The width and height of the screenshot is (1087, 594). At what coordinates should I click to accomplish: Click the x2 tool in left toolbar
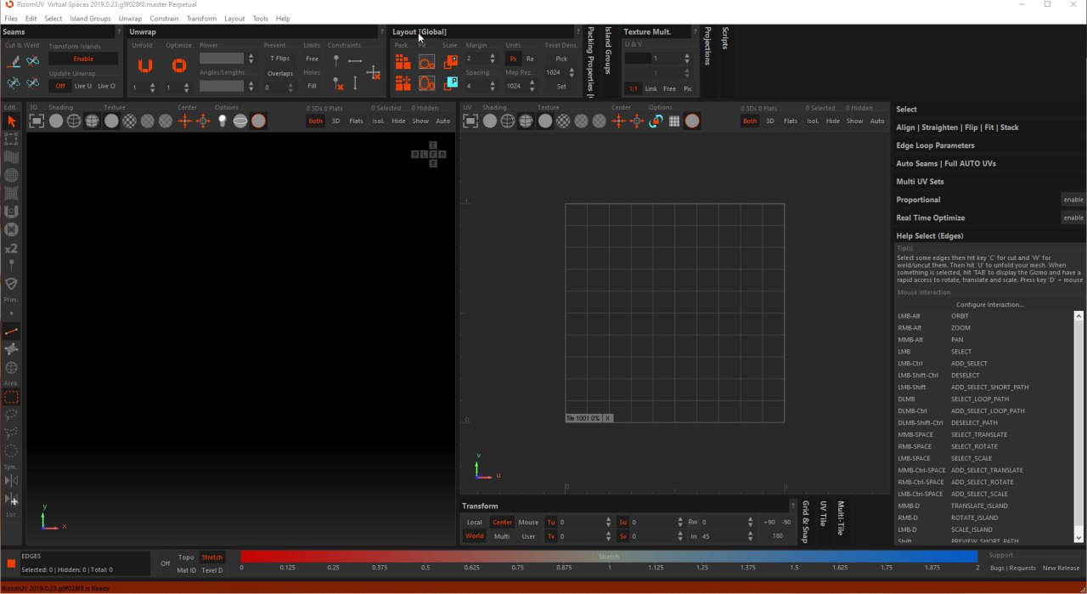point(11,248)
